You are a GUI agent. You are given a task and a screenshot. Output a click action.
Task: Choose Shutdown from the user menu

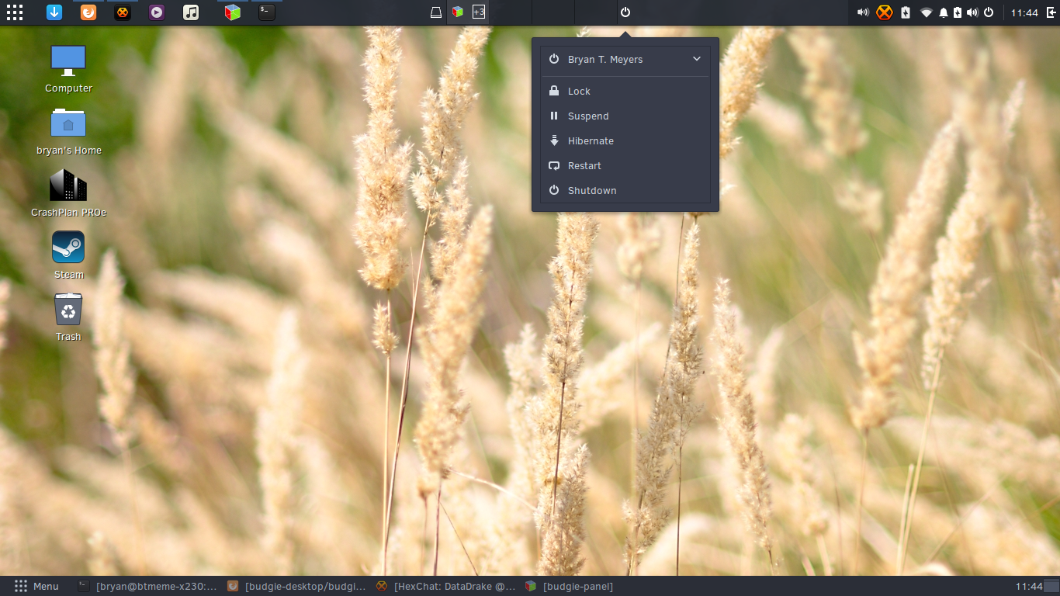click(x=625, y=190)
